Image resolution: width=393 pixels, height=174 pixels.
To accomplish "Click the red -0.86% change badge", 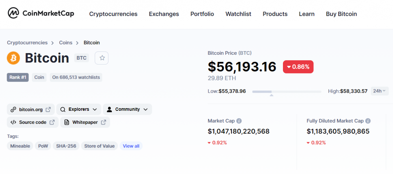I will tap(298, 67).
